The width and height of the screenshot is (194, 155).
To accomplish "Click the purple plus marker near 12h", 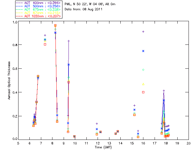I will [97, 124].
